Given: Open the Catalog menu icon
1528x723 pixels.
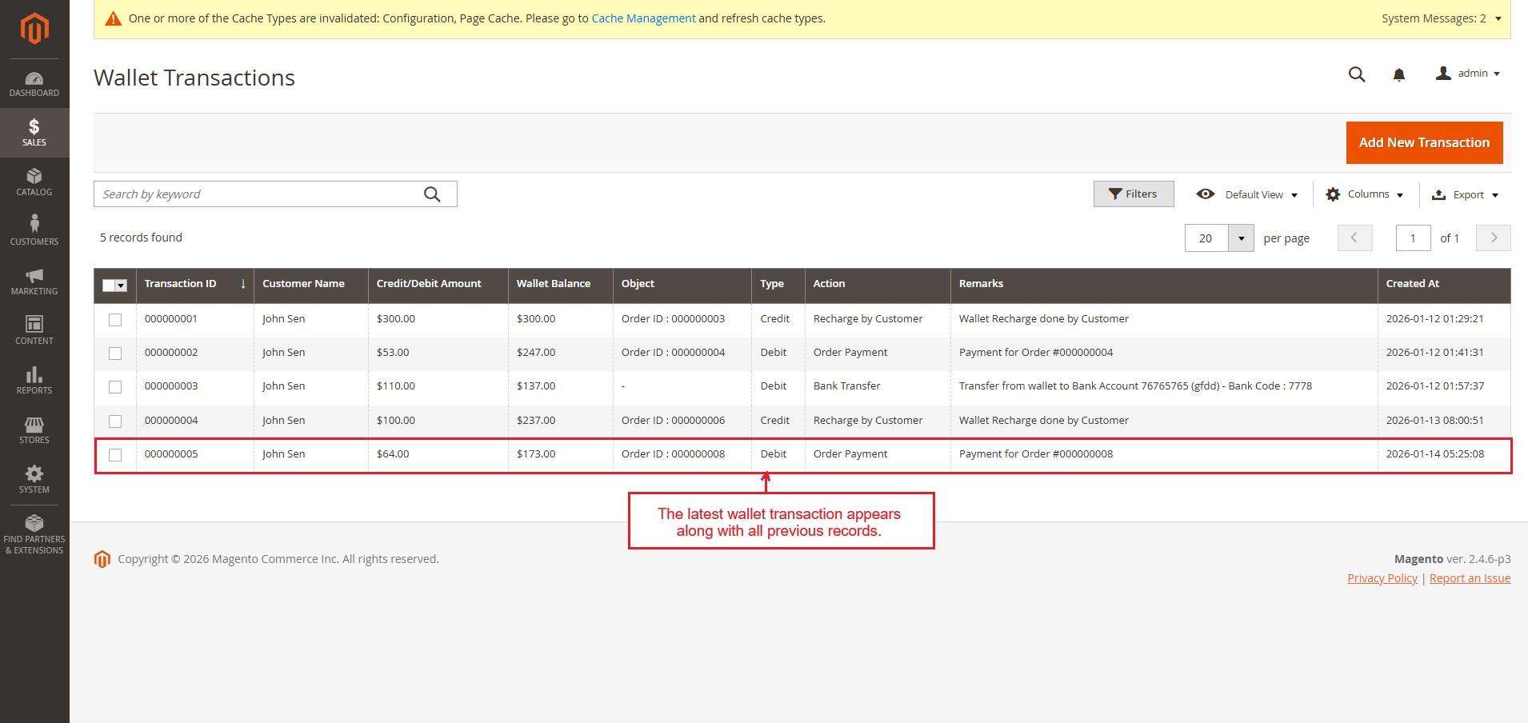Looking at the screenshot, I should [x=34, y=182].
